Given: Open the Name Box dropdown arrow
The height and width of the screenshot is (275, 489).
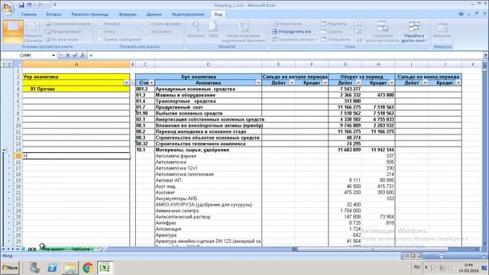Looking at the screenshot, I should click(x=53, y=55).
